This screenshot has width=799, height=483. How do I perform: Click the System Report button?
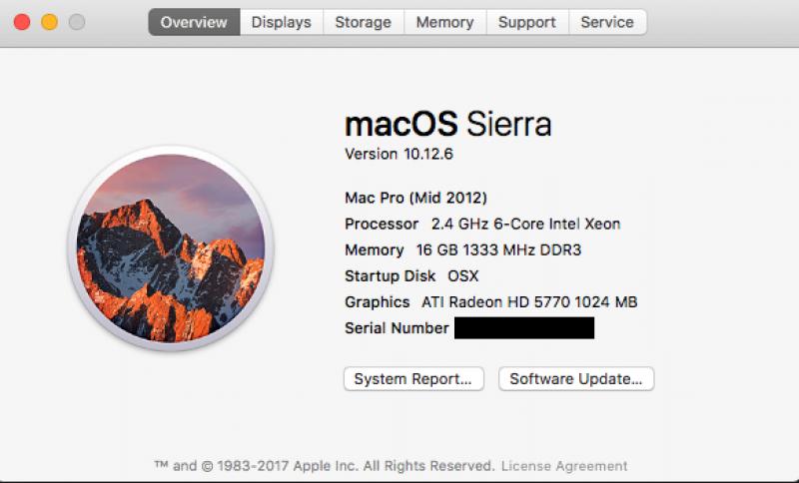412,379
